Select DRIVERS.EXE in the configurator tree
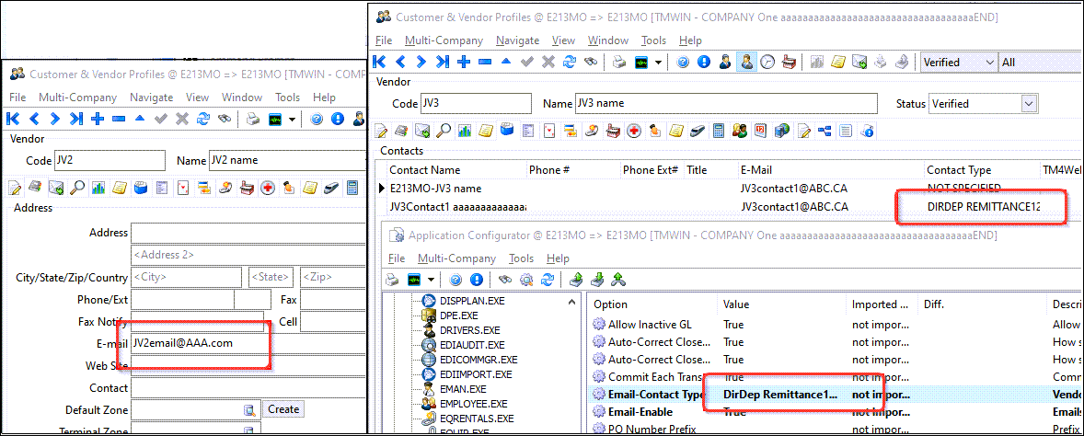Viewport: 1084px width, 436px height. point(469,330)
